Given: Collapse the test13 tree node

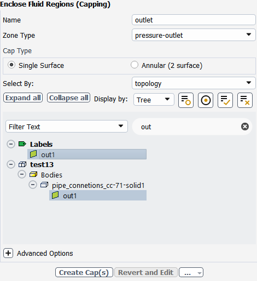Looking at the screenshot, I should coord(11,164).
